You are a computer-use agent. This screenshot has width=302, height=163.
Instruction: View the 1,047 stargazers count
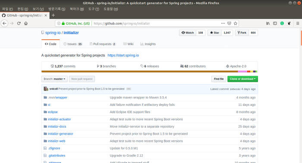pos(227,33)
